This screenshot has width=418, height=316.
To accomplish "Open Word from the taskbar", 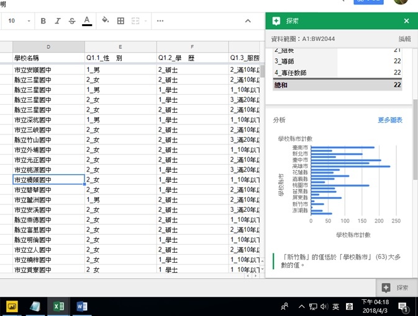I will pos(81,307).
